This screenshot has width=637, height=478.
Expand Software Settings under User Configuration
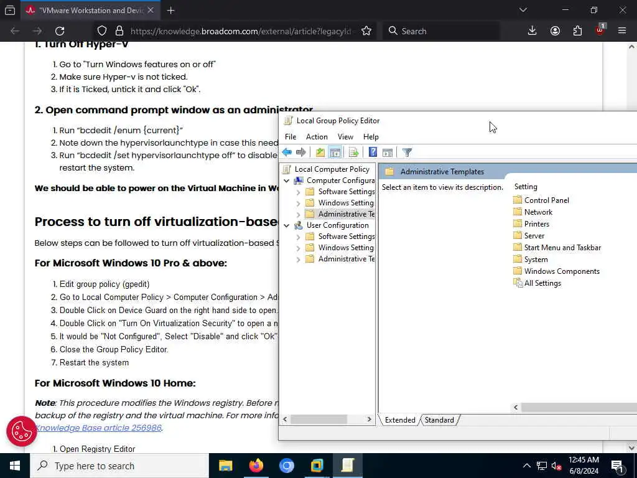[298, 237]
